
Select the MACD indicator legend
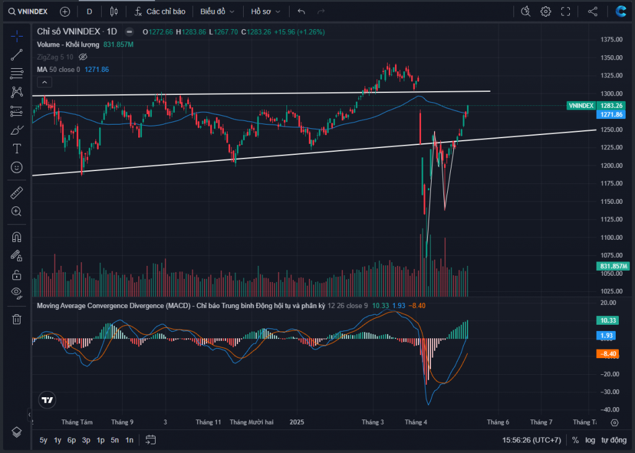click(x=180, y=306)
